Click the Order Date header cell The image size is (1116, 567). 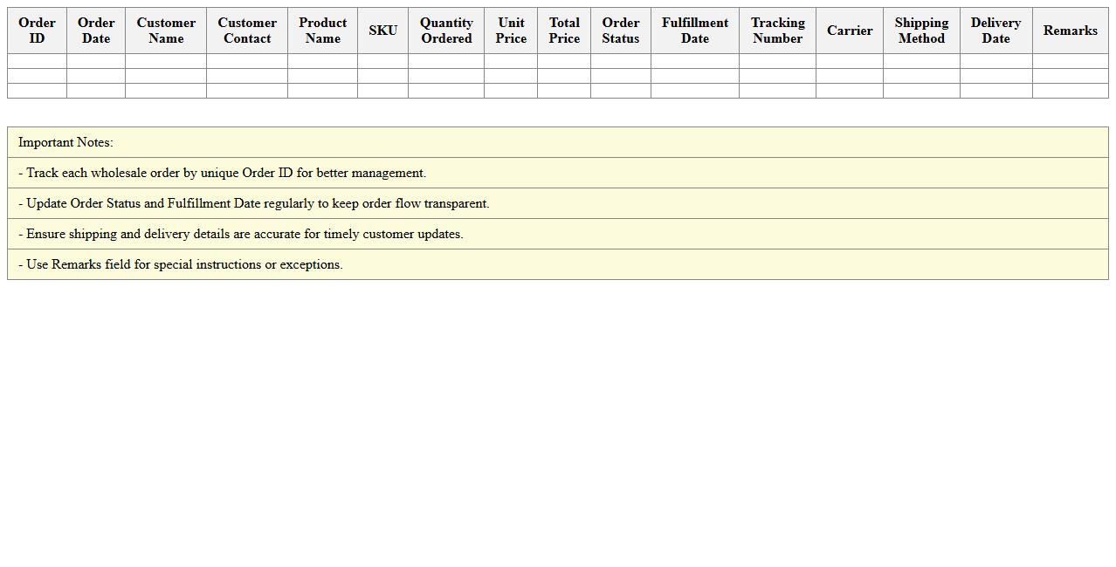(95, 30)
